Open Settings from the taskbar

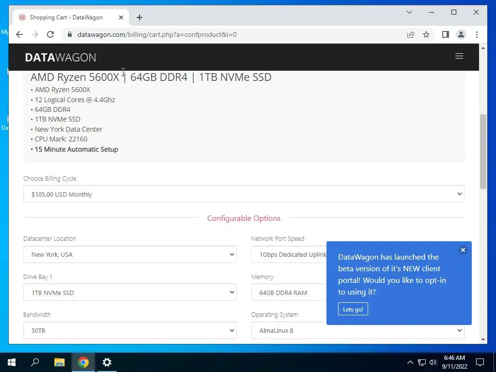[x=107, y=362]
